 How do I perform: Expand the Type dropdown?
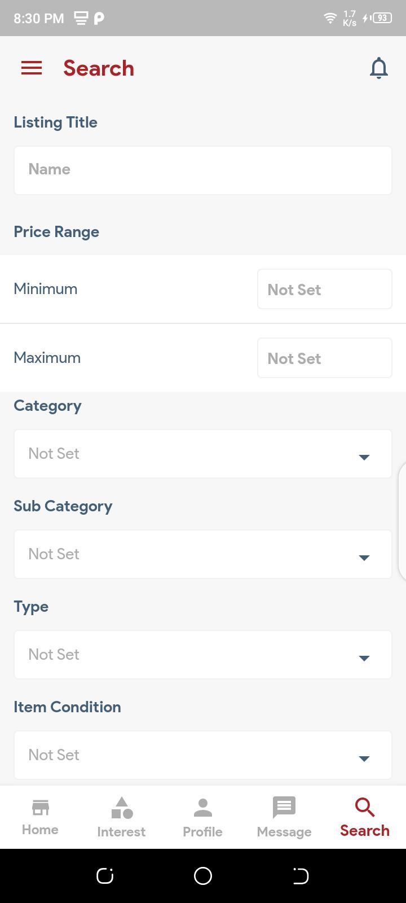click(x=203, y=655)
